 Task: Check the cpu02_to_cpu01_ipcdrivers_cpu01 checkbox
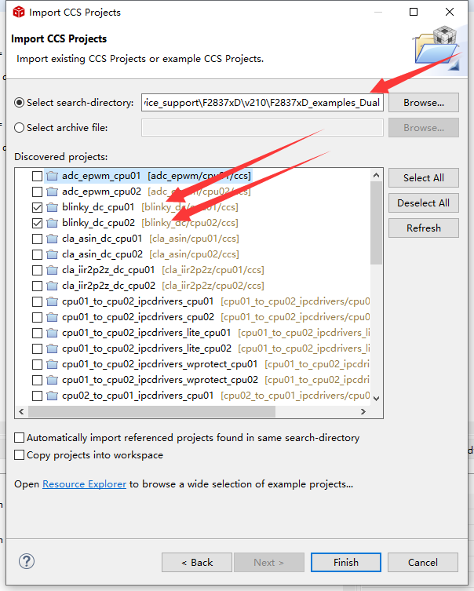[37, 396]
